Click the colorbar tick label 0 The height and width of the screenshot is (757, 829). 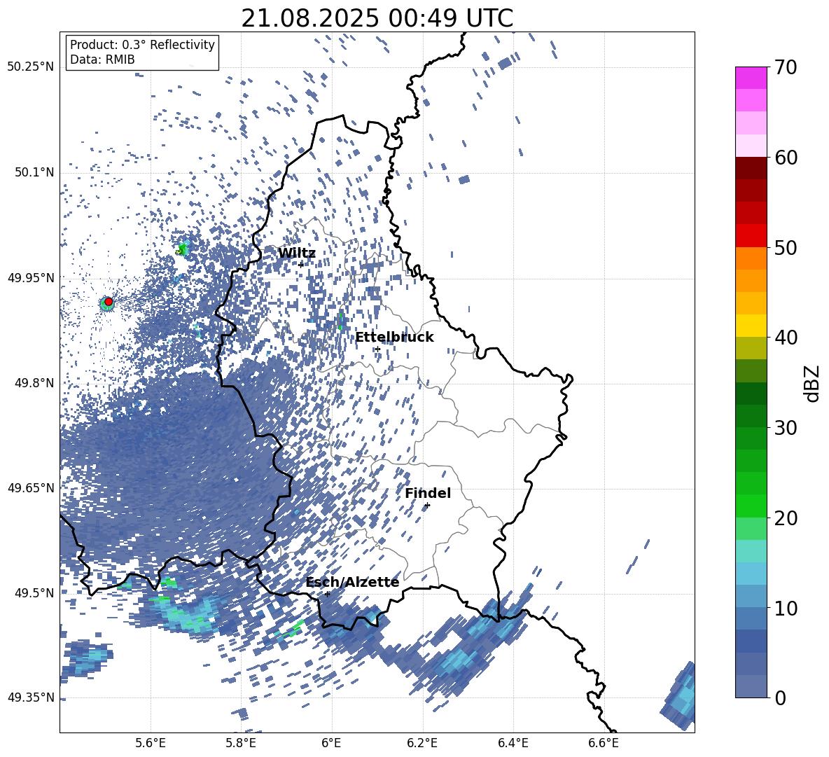coord(779,697)
